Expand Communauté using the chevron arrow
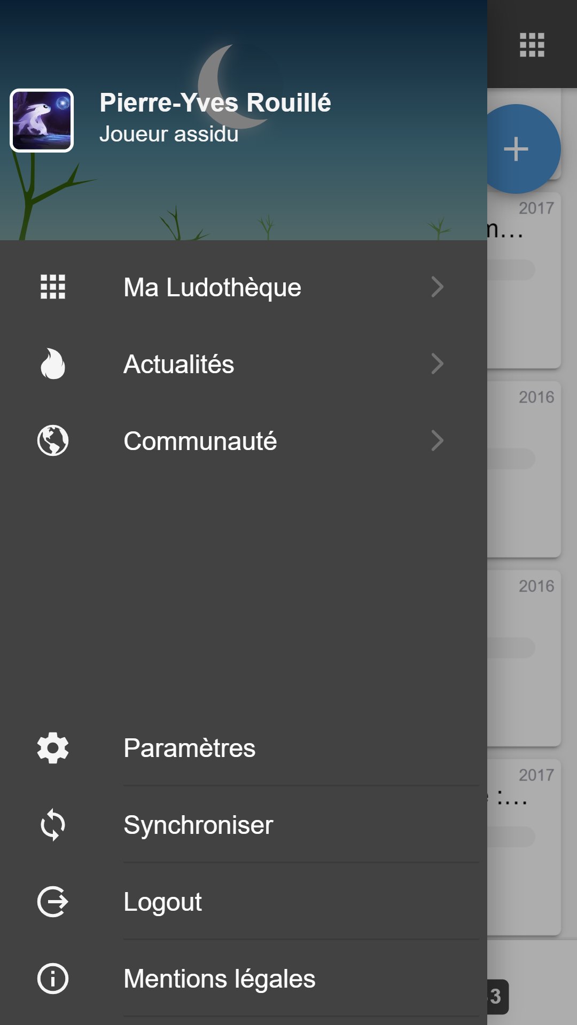The image size is (577, 1025). click(438, 441)
